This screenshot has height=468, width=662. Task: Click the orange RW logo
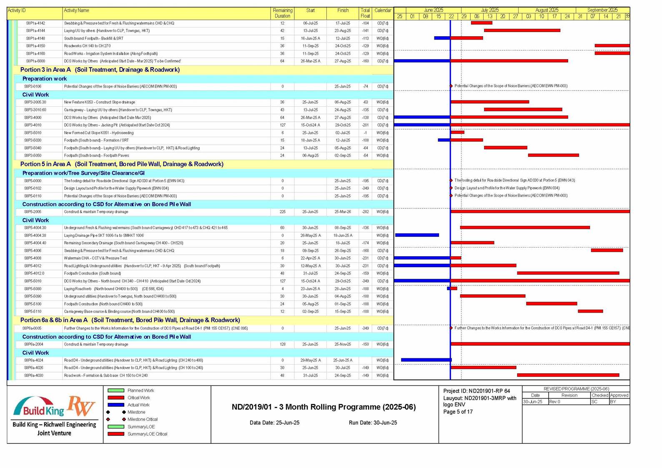[x=81, y=406]
